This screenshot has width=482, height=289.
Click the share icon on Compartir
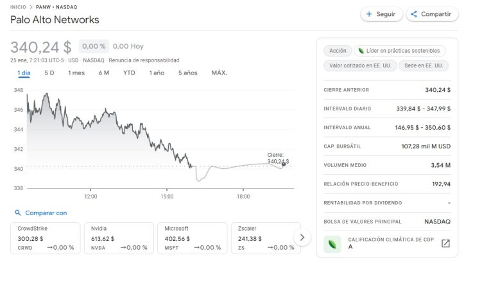pyautogui.click(x=414, y=14)
